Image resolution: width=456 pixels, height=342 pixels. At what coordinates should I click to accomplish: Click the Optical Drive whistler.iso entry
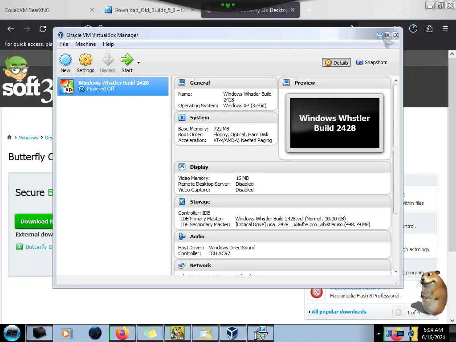tap(303, 224)
